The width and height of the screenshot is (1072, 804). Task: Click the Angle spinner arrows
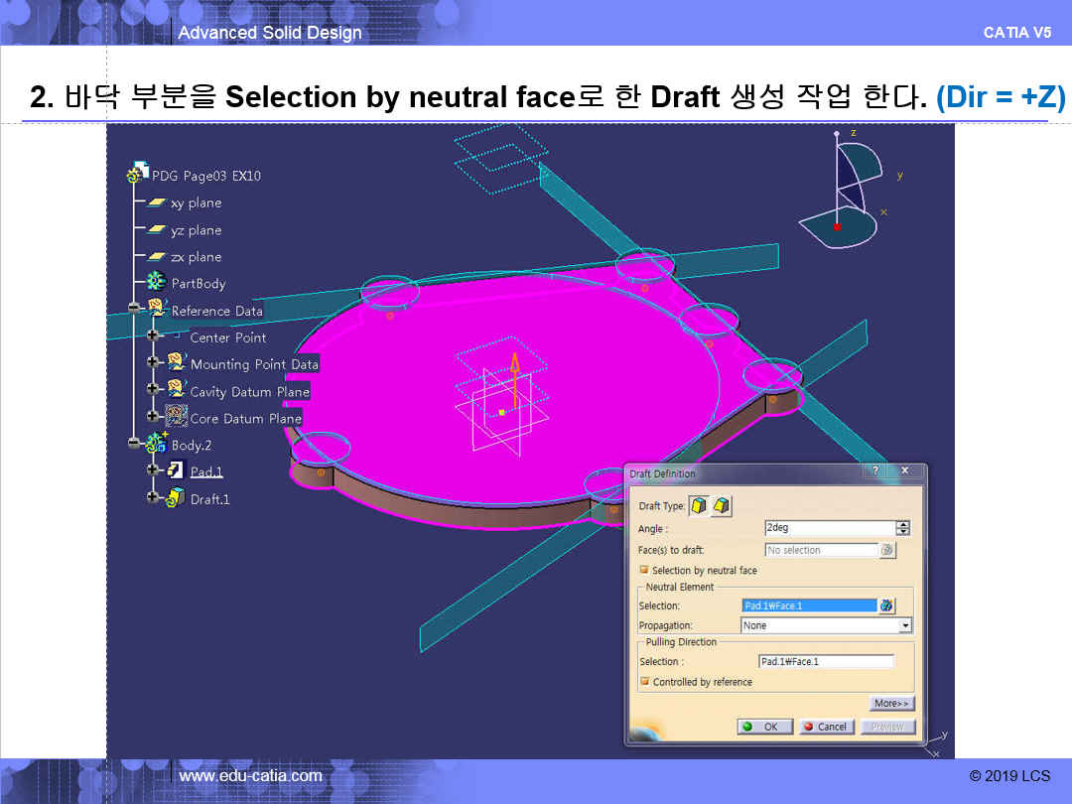[x=902, y=529]
